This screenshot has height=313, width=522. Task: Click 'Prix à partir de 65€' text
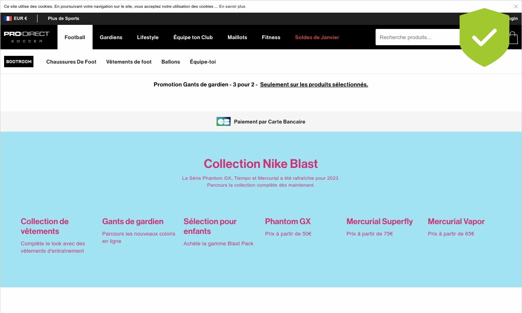451,234
